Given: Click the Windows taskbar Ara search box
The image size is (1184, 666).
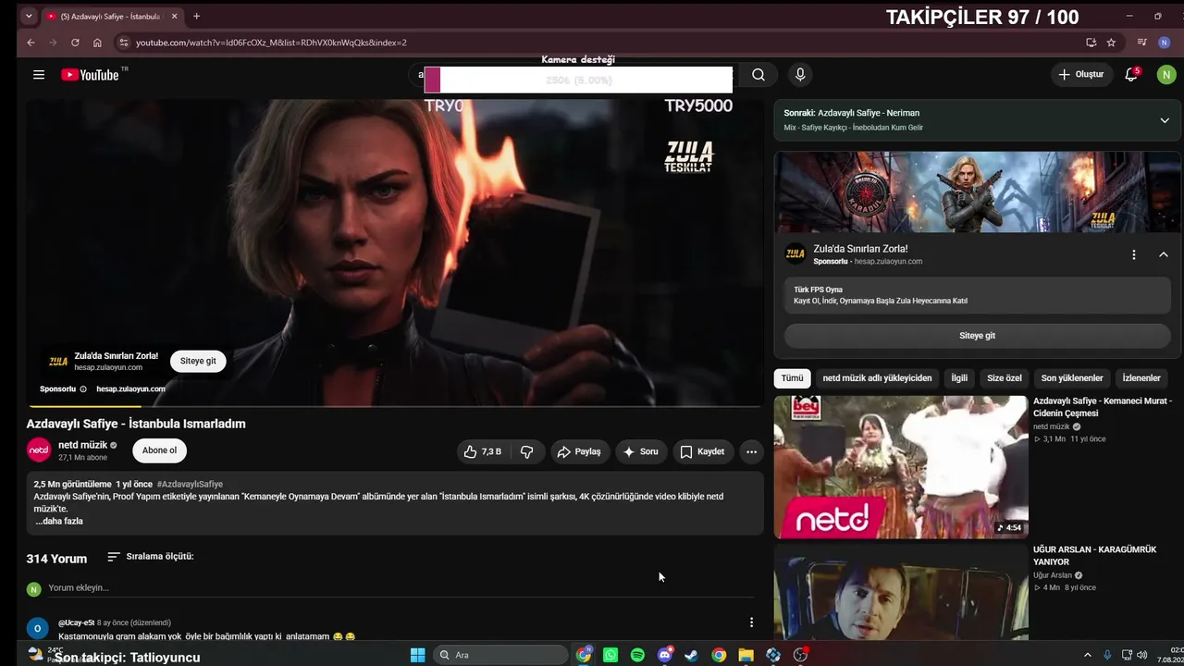Looking at the screenshot, I should tap(499, 655).
